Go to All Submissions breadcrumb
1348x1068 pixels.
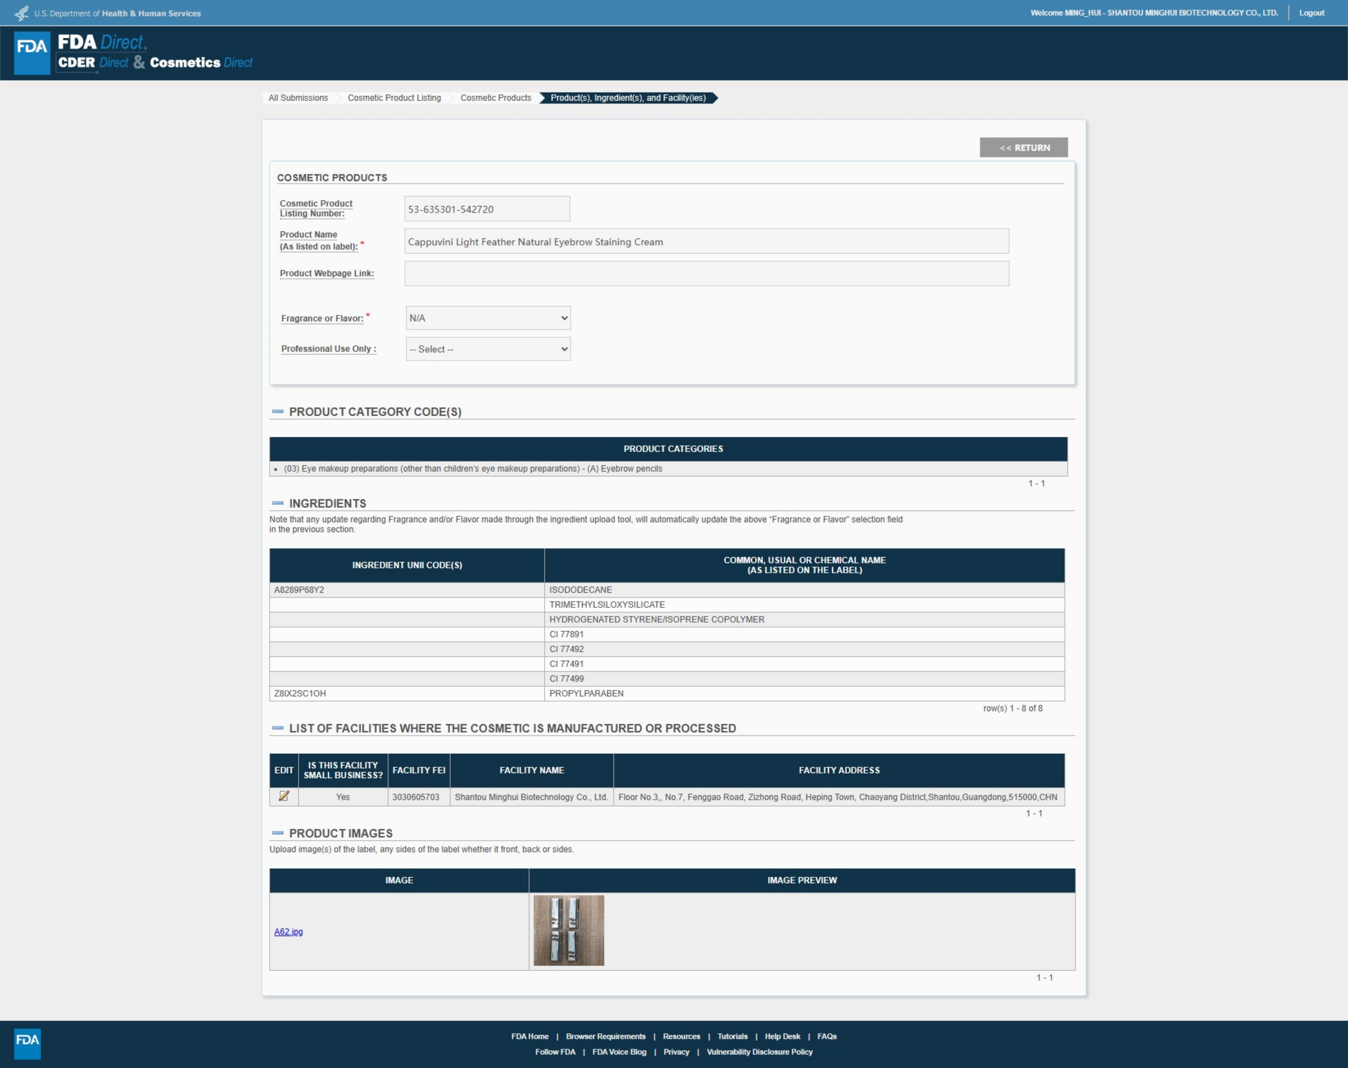pyautogui.click(x=298, y=98)
